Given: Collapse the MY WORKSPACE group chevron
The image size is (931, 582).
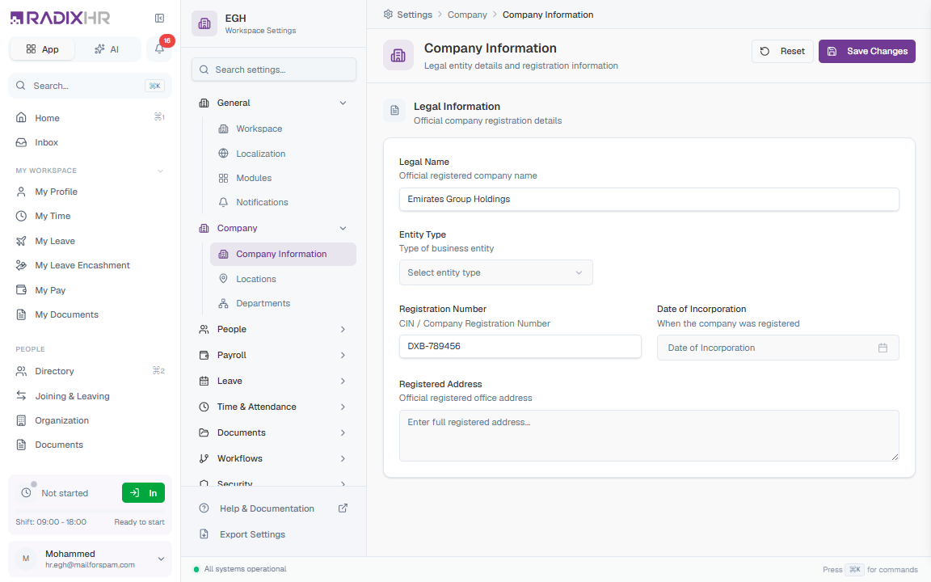Looking at the screenshot, I should 160,171.
